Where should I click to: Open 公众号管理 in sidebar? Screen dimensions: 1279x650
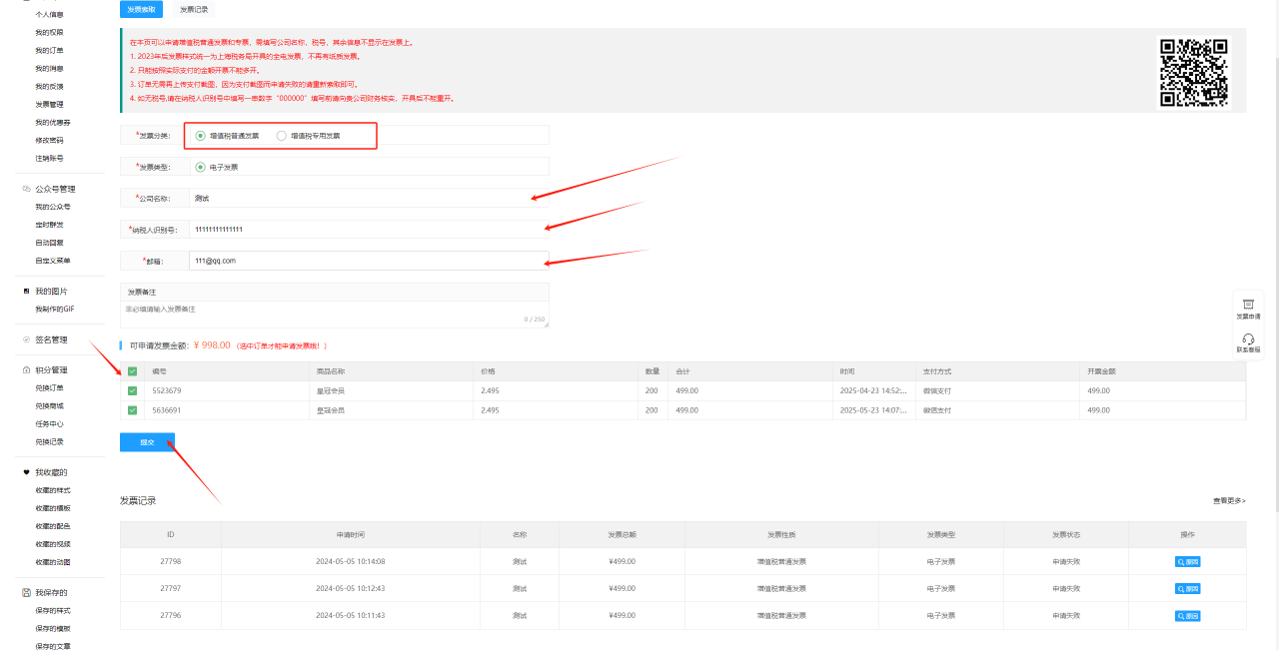pyautogui.click(x=55, y=189)
